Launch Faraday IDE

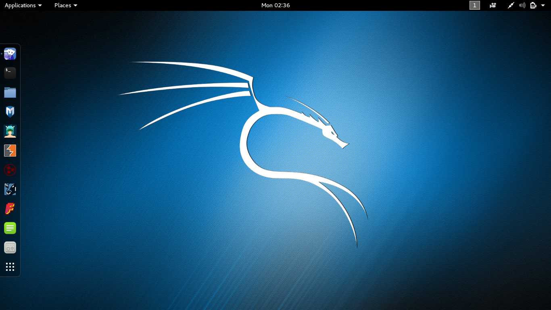point(10,208)
